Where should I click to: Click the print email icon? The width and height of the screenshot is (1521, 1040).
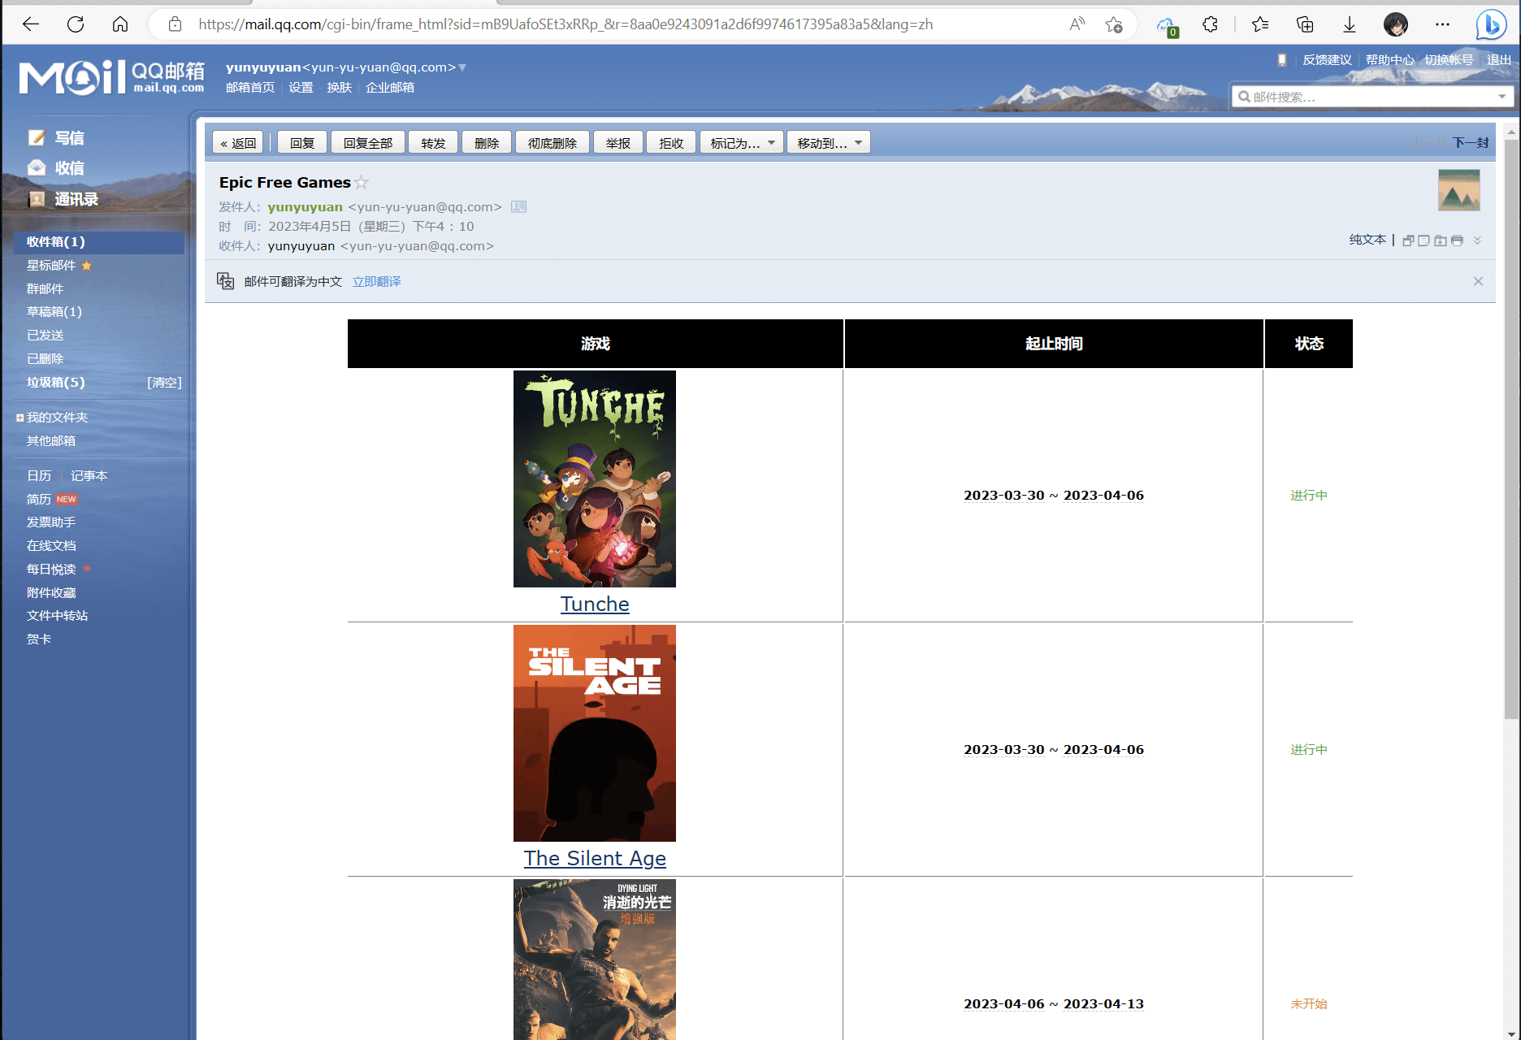click(x=1457, y=240)
